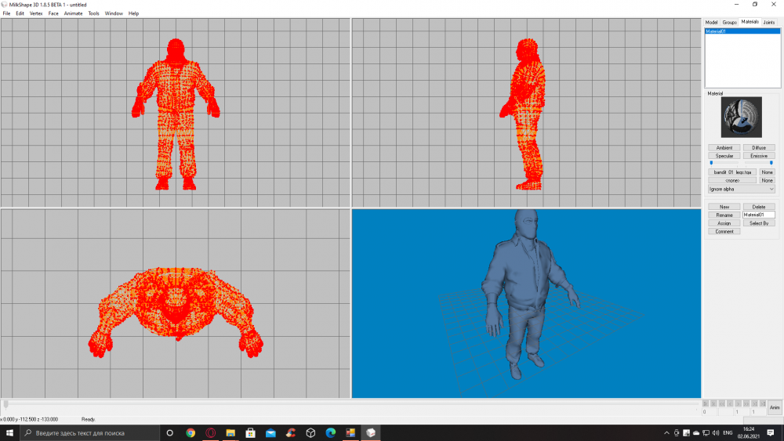Click the ENG language indicator

[x=728, y=433]
